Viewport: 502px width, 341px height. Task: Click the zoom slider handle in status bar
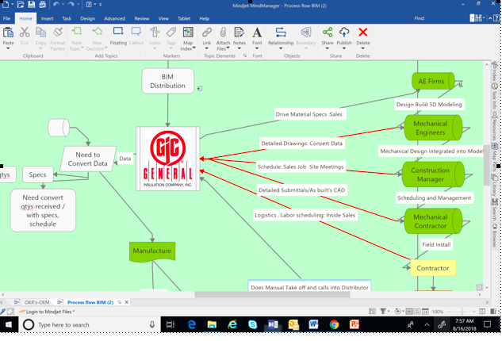pos(462,311)
